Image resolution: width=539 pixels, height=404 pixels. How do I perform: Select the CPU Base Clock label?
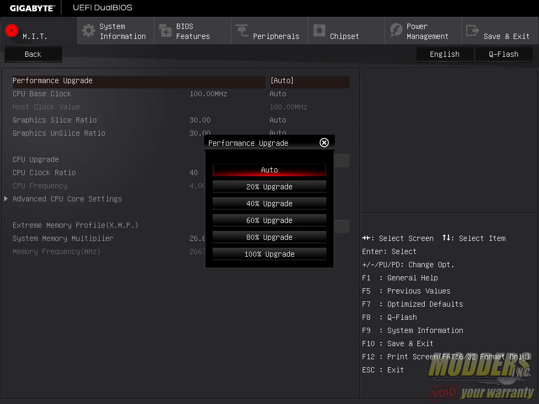[42, 94]
